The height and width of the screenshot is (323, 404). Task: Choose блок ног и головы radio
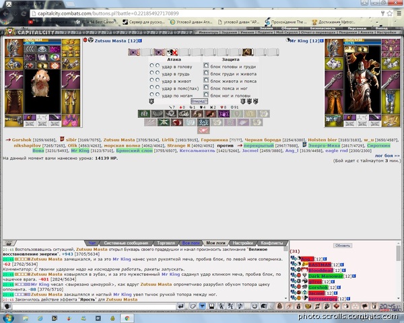(x=206, y=94)
